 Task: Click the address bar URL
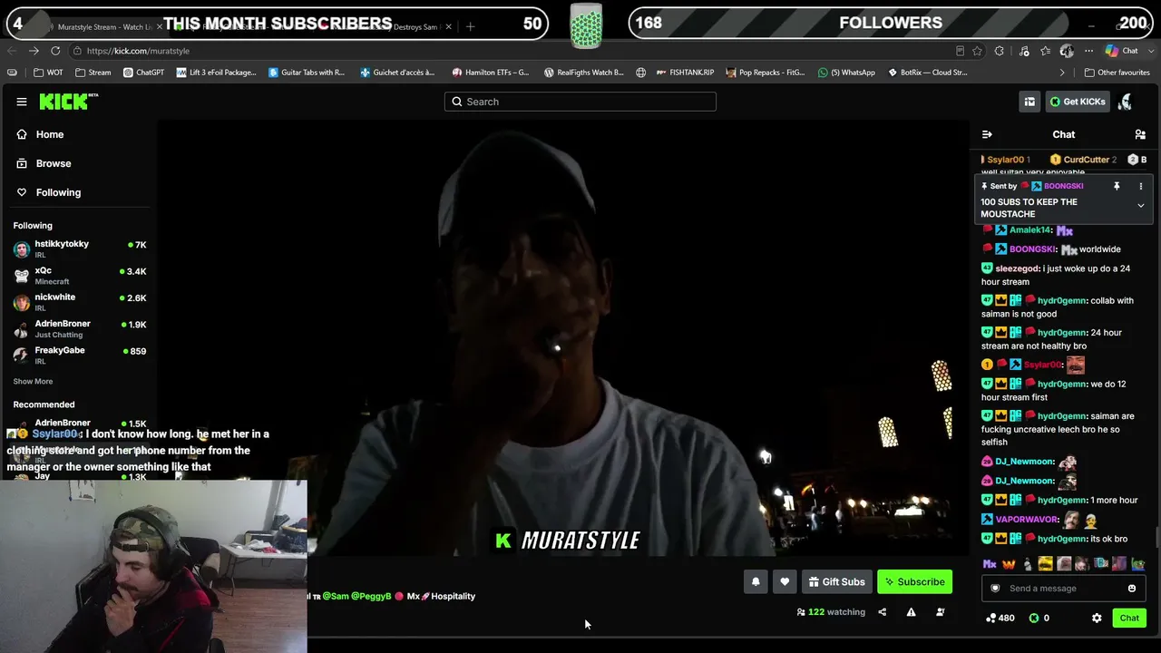tap(139, 51)
